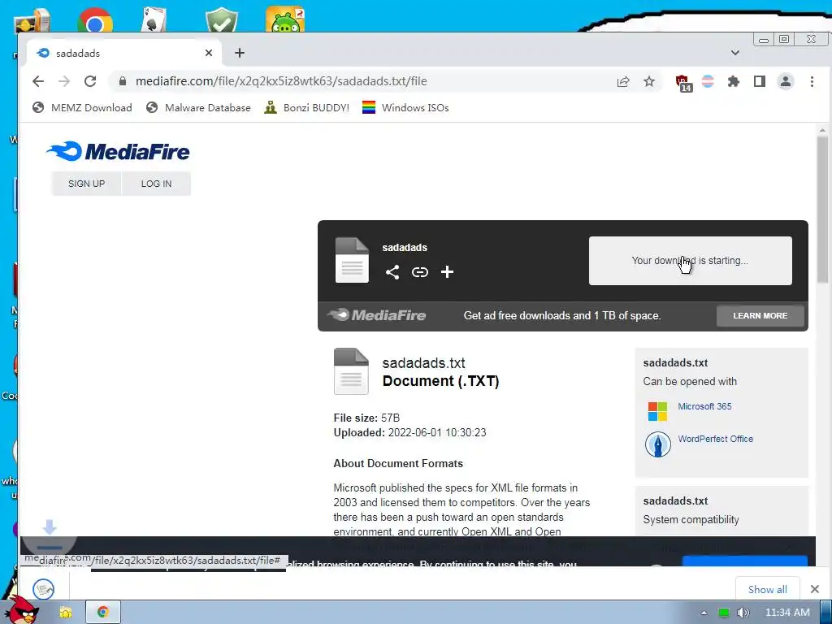Share this page via address bar icon
This screenshot has height=624, width=832.
(x=623, y=81)
